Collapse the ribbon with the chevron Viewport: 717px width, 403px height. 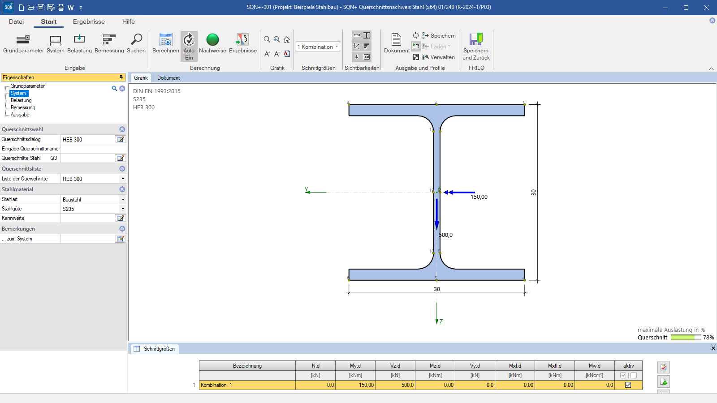point(711,69)
